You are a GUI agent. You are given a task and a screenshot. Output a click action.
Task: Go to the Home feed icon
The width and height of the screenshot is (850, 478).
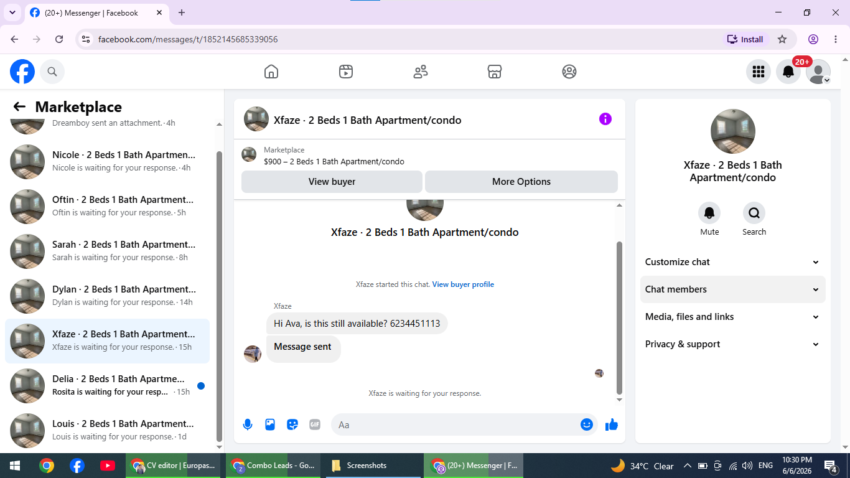coord(271,72)
